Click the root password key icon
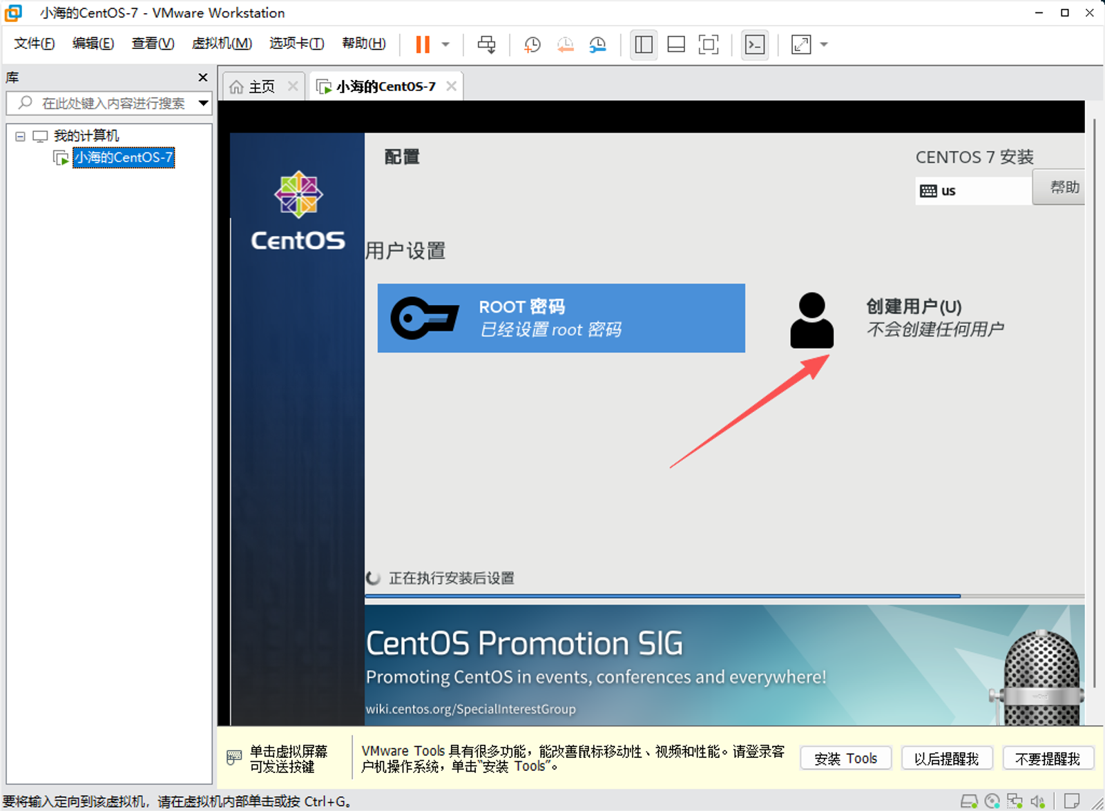The width and height of the screenshot is (1105, 811). tap(424, 318)
